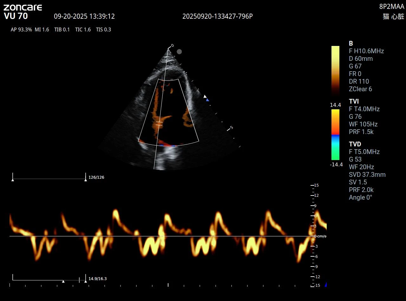Screen dimensions: 406x301
Task: Click the middle triangle on 14.9/16.3 bar
Action: click(63, 281)
